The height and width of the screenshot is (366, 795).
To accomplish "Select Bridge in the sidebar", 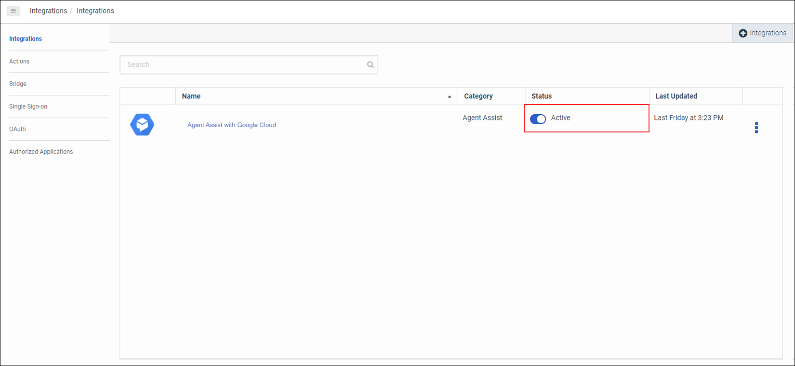I will point(18,84).
